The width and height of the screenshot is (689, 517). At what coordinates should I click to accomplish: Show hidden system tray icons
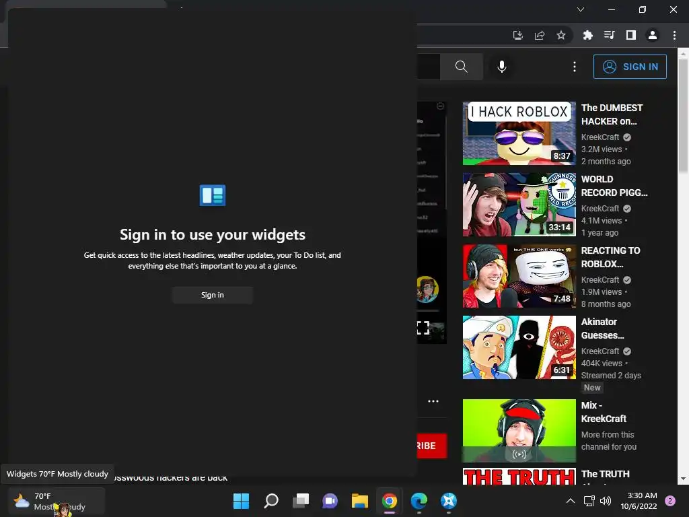point(571,501)
